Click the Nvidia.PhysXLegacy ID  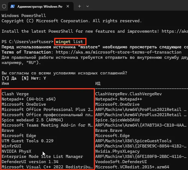117,151
